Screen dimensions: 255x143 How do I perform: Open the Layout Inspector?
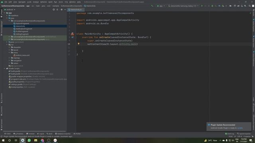[244, 134]
